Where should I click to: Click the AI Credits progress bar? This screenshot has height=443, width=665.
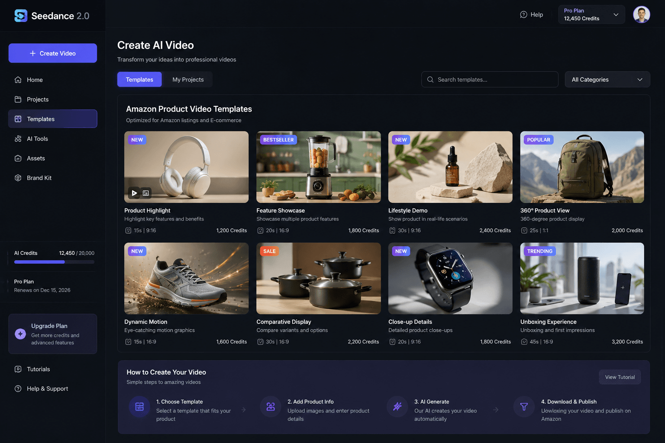(54, 262)
